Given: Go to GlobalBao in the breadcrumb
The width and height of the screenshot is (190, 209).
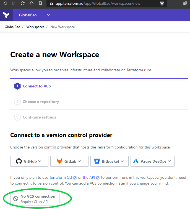Looking at the screenshot, I should [12, 27].
